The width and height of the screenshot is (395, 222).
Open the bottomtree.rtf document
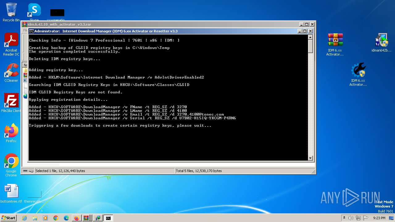(x=11, y=194)
